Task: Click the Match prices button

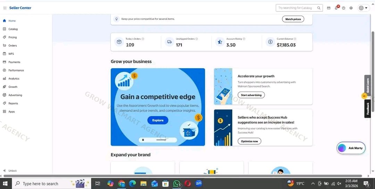Action: tap(293, 19)
